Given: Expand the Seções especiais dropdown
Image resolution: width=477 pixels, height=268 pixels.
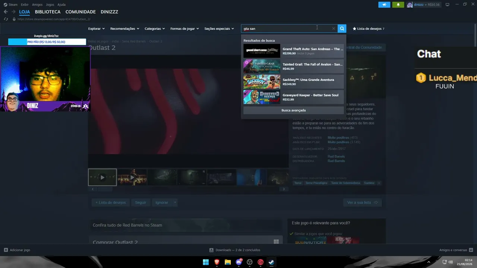Looking at the screenshot, I should (219, 29).
